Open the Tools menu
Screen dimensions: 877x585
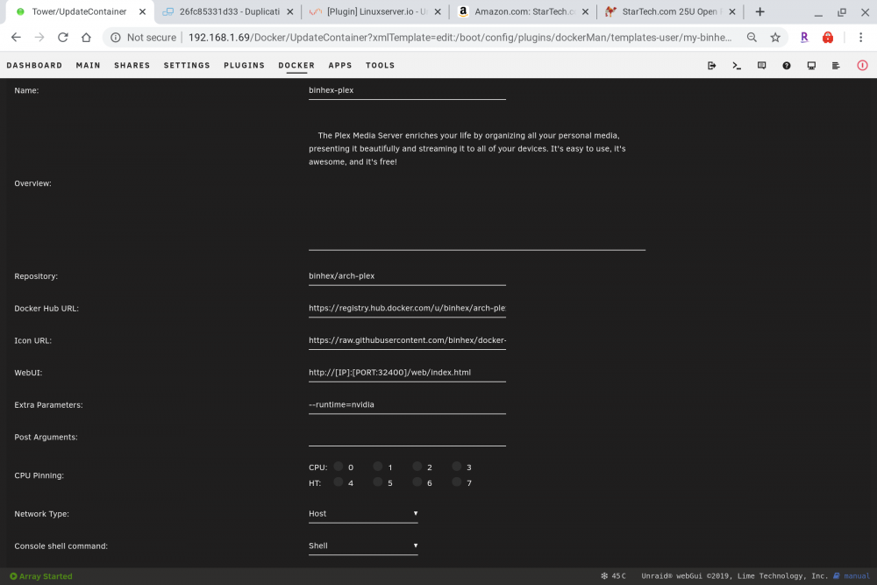(x=381, y=66)
